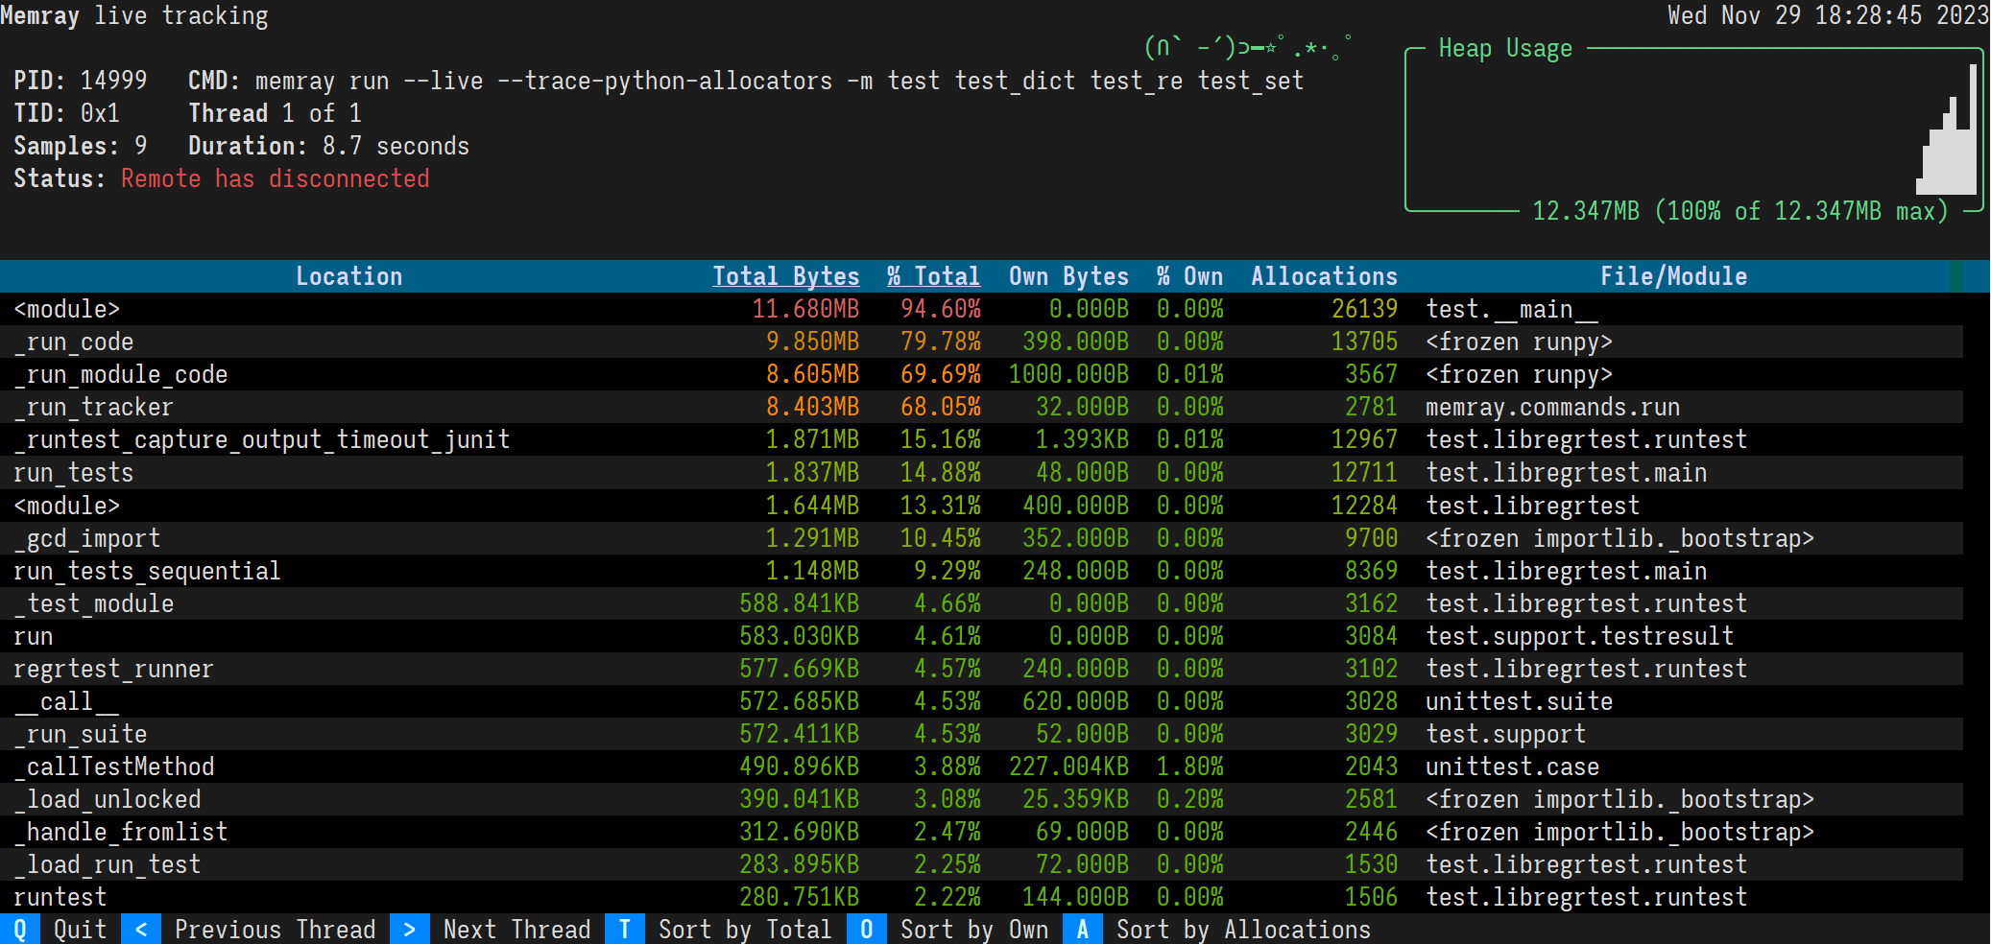
Task: Click the Location column header
Action: [x=348, y=276]
